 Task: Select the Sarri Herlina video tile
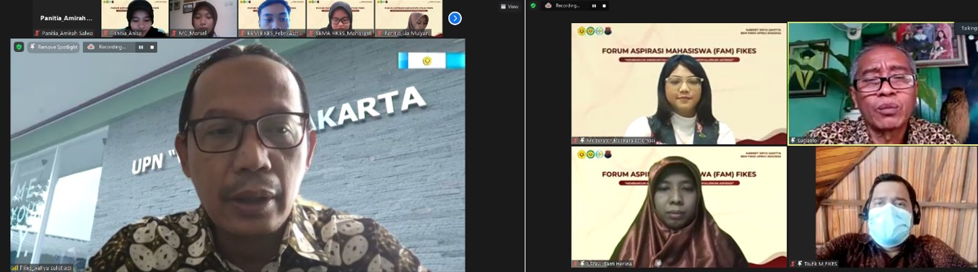(678, 207)
